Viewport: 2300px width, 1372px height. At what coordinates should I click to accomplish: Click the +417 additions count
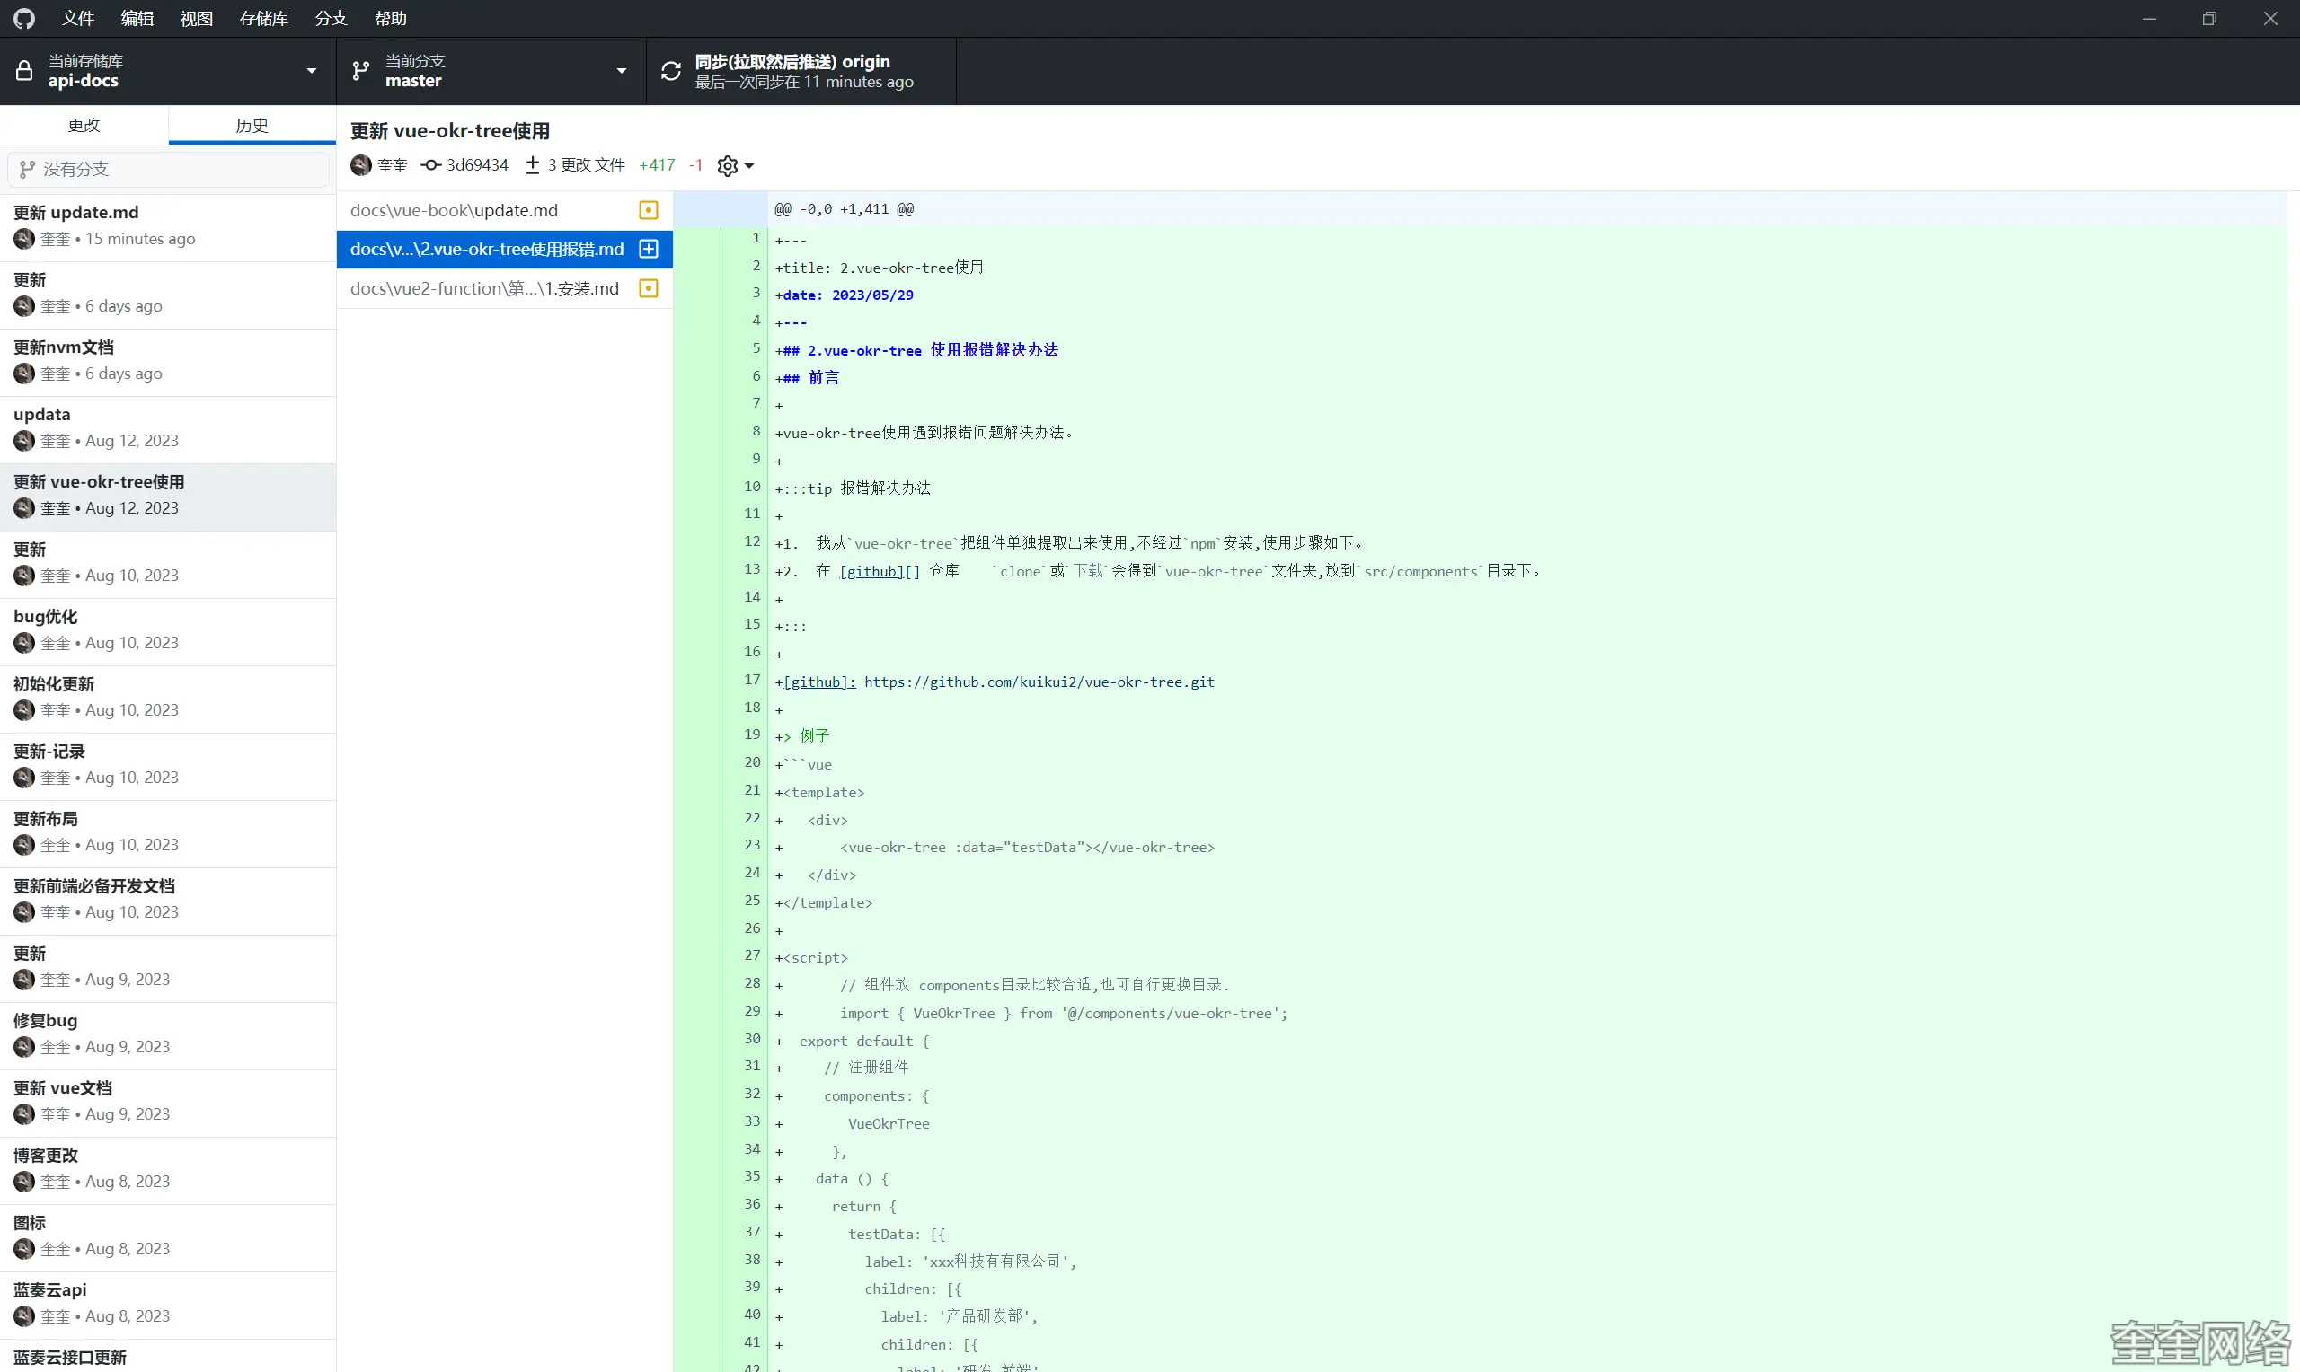pyautogui.click(x=658, y=165)
